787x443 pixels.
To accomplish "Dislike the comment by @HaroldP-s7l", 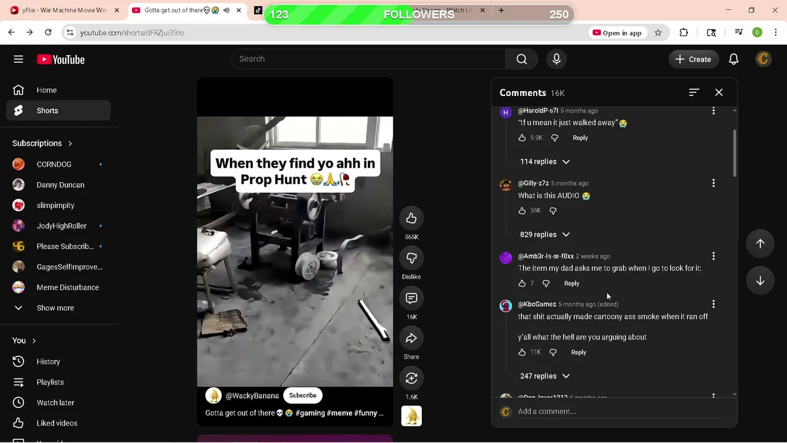I will click(555, 138).
